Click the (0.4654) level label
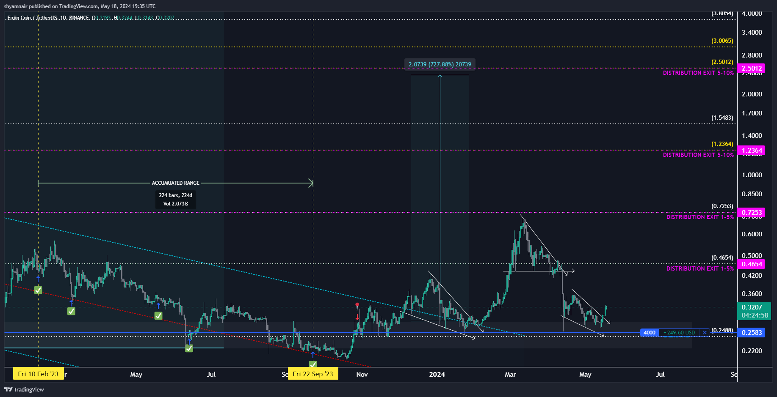The image size is (777, 397). (x=722, y=257)
